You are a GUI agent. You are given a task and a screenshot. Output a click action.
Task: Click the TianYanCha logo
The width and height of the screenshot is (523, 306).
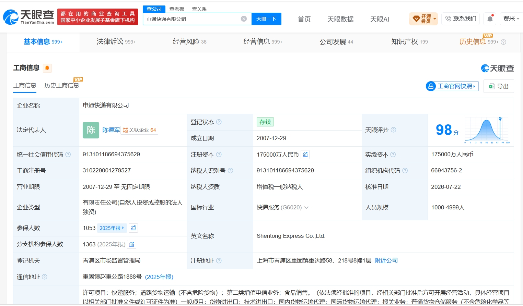[28, 17]
